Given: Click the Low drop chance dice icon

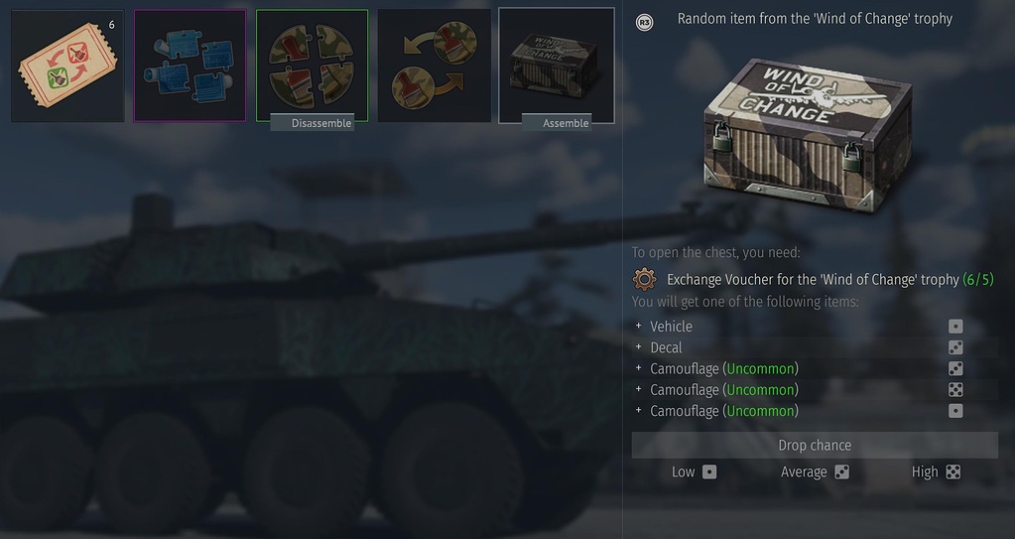Looking at the screenshot, I should 709,472.
